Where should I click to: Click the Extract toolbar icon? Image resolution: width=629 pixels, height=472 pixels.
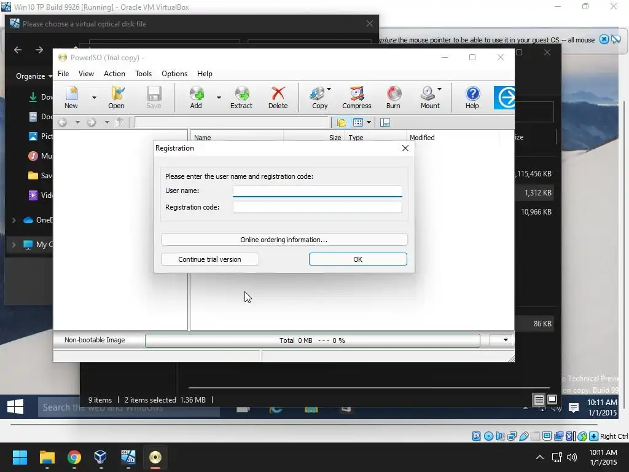[241, 98]
